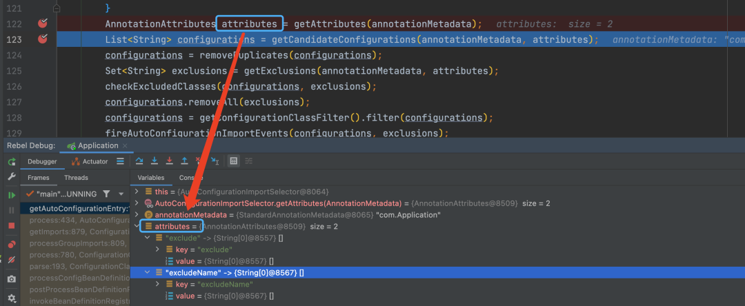Screen dimensions: 745x306
Task: Click the camera thread dump icon
Action: point(12,279)
